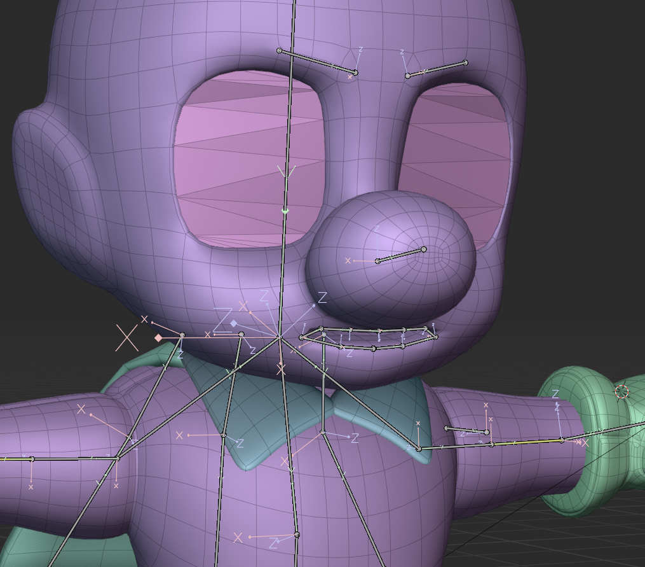Click the blue diamond marker near the jaw
Screen dimensions: 645x567
[x=234, y=323]
